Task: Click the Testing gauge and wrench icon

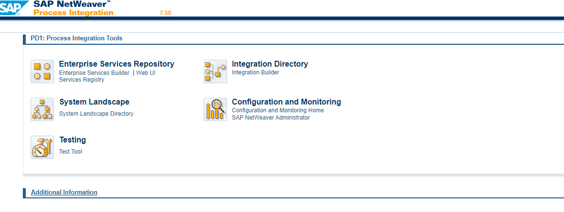Action: 42,147
